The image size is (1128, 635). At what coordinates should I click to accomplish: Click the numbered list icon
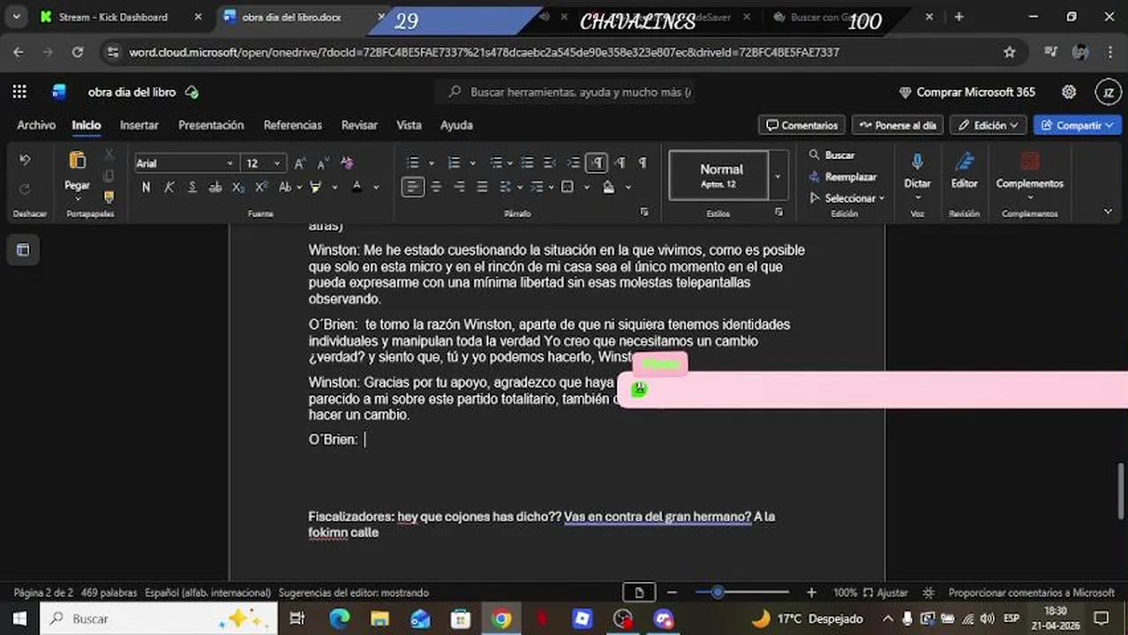[x=455, y=163]
